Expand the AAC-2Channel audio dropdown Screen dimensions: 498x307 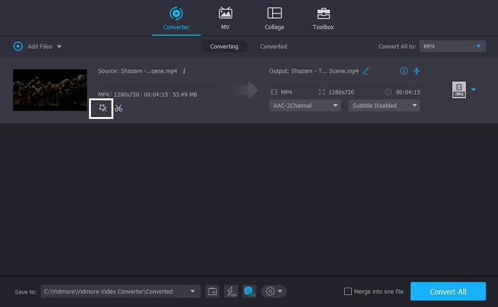click(x=305, y=106)
